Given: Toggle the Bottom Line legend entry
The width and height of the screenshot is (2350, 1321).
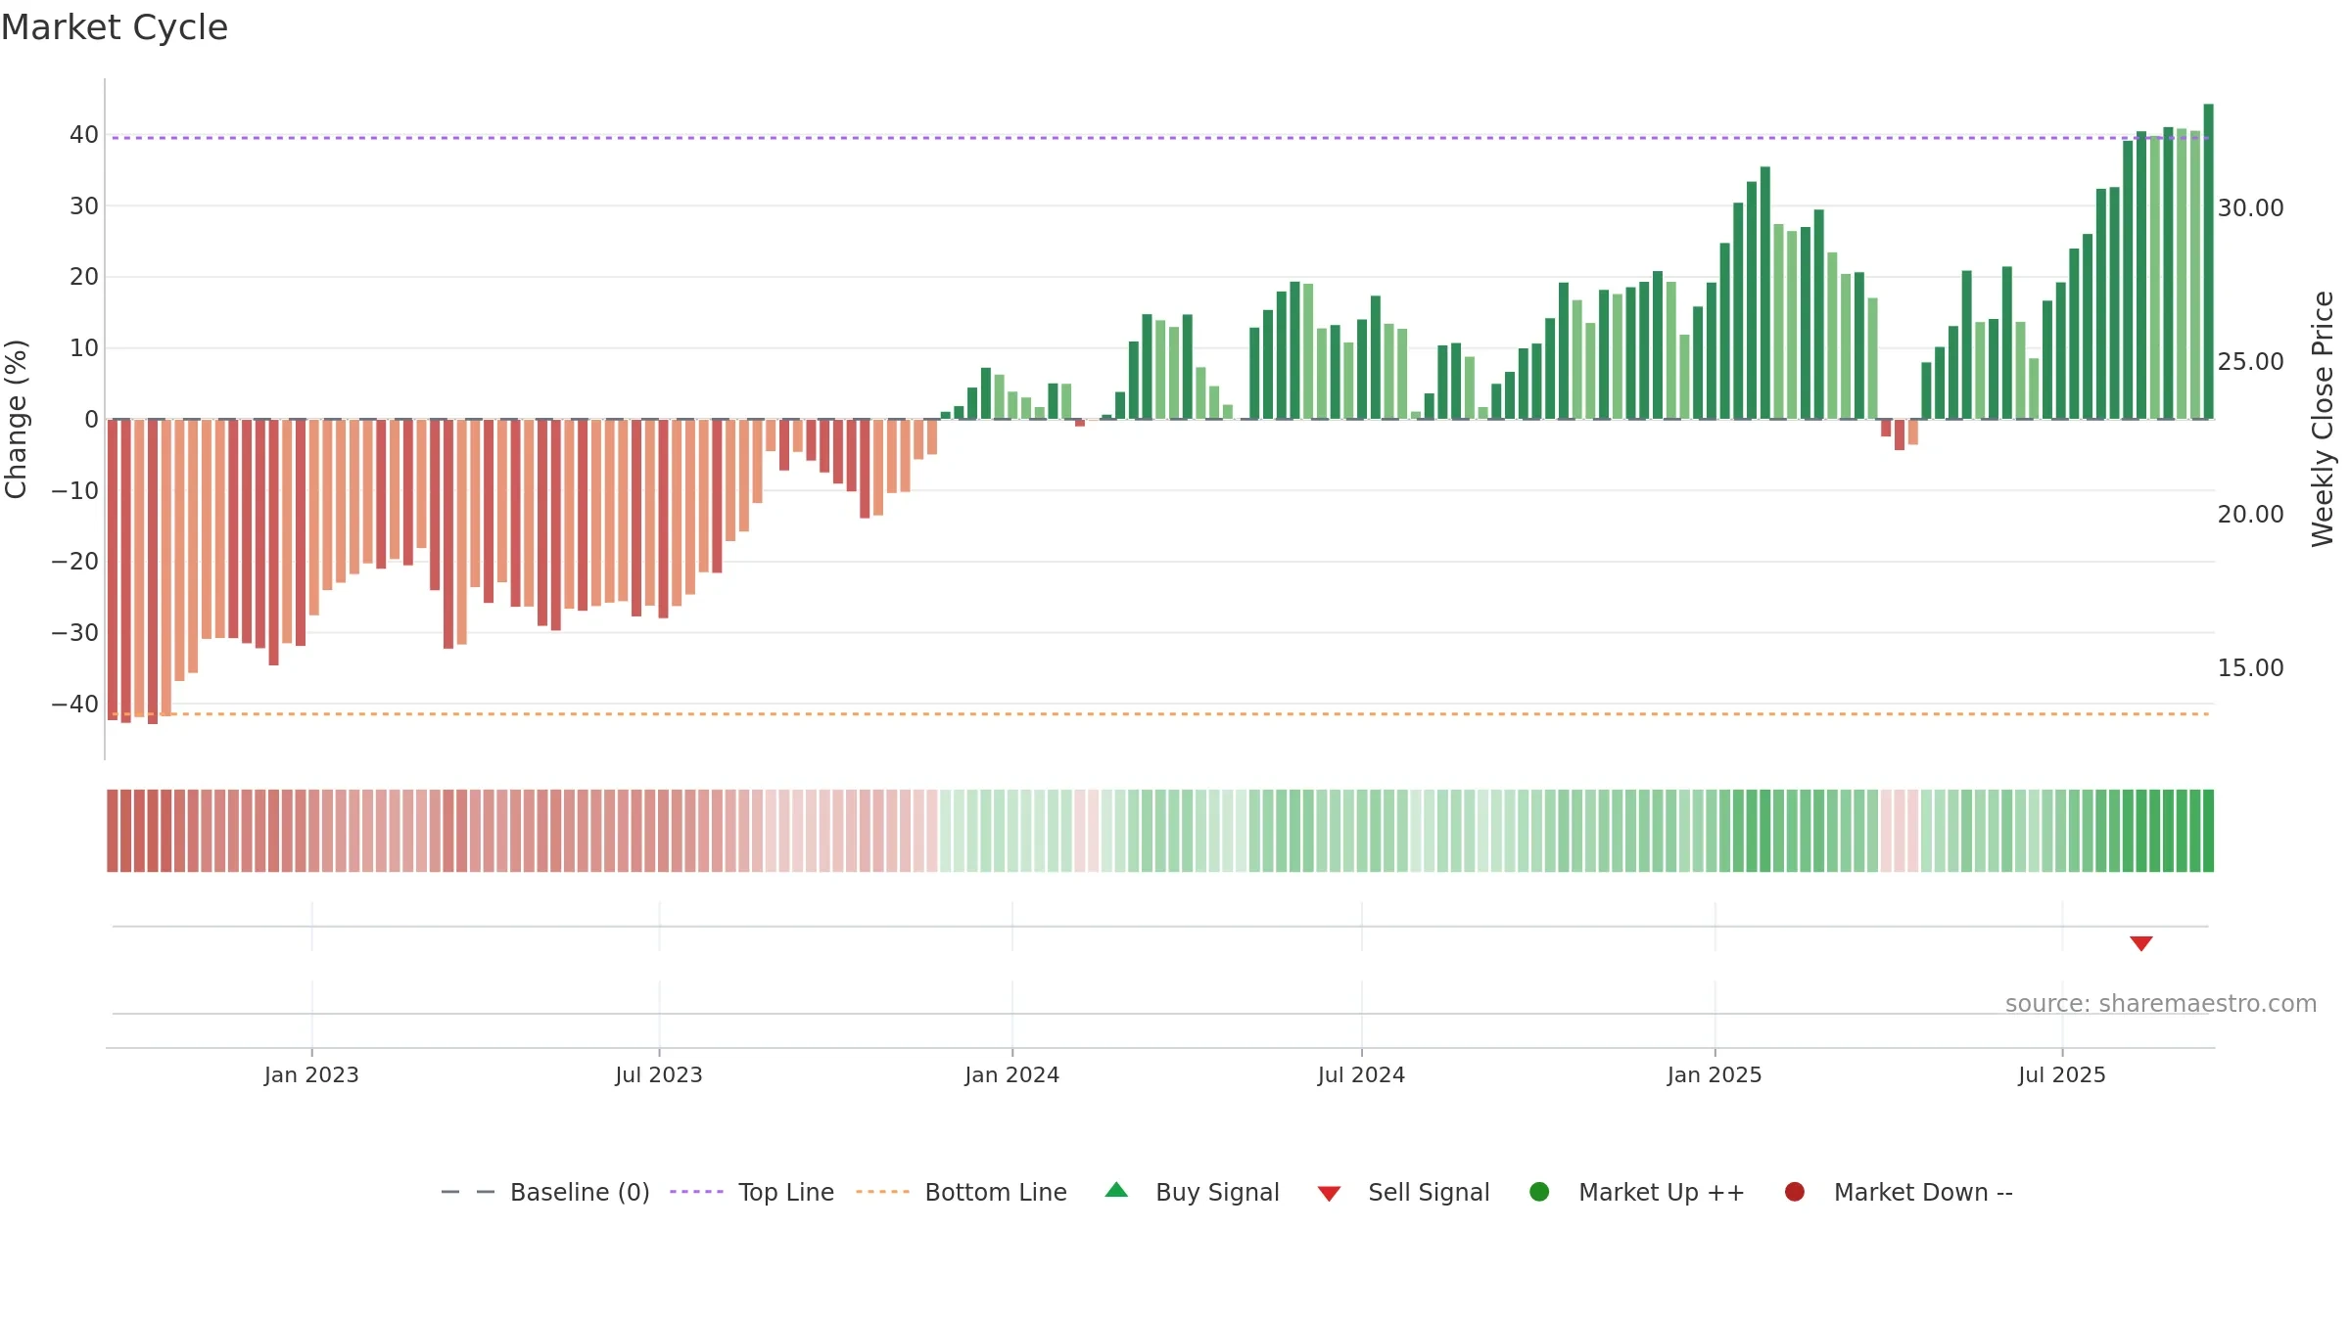Looking at the screenshot, I should [962, 1192].
